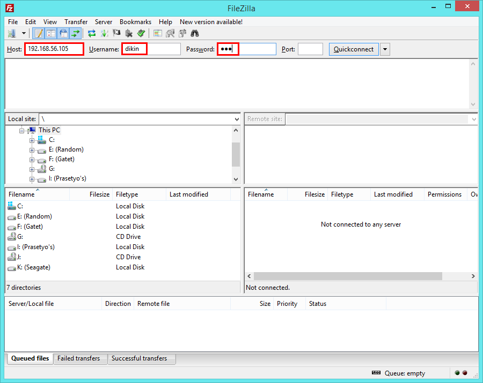The image size is (483, 383).
Task: Toggle message log display icon
Action: [x=39, y=33]
